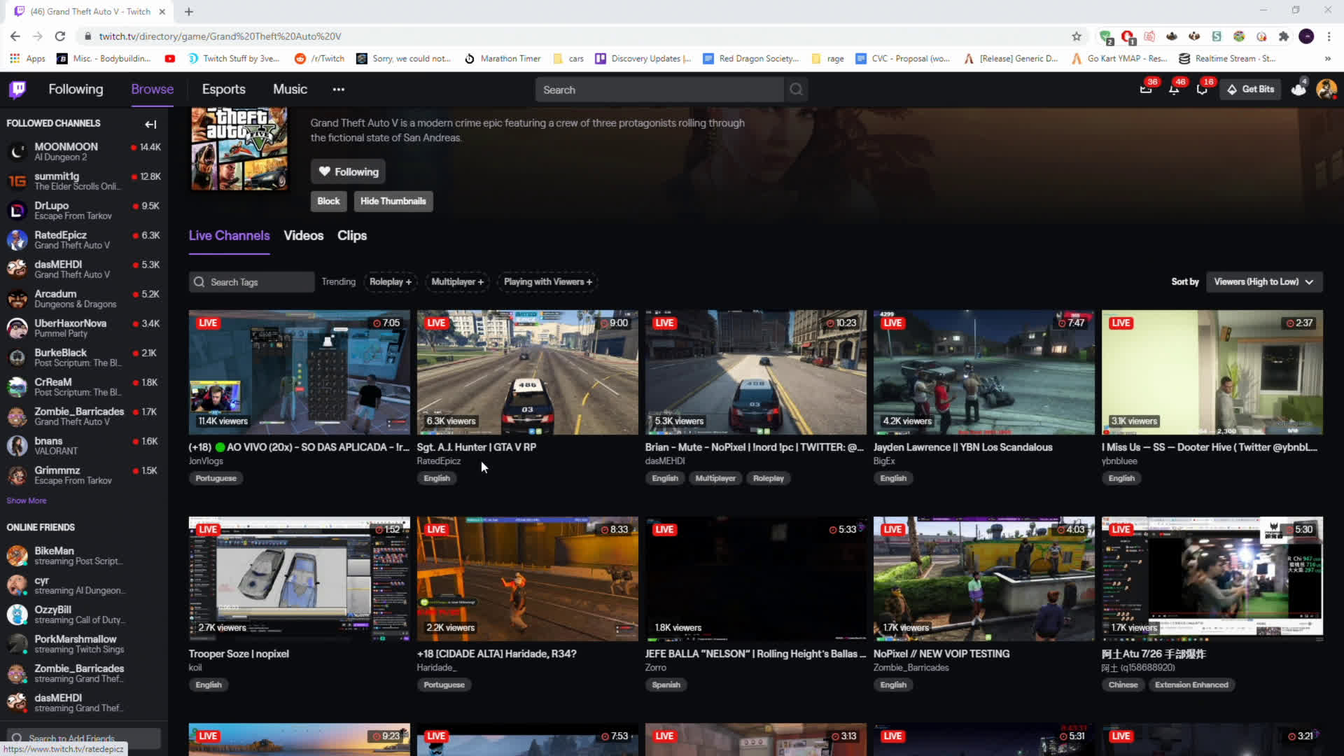Bookmark this page with star icon
This screenshot has height=756, width=1344.
pyautogui.click(x=1077, y=36)
